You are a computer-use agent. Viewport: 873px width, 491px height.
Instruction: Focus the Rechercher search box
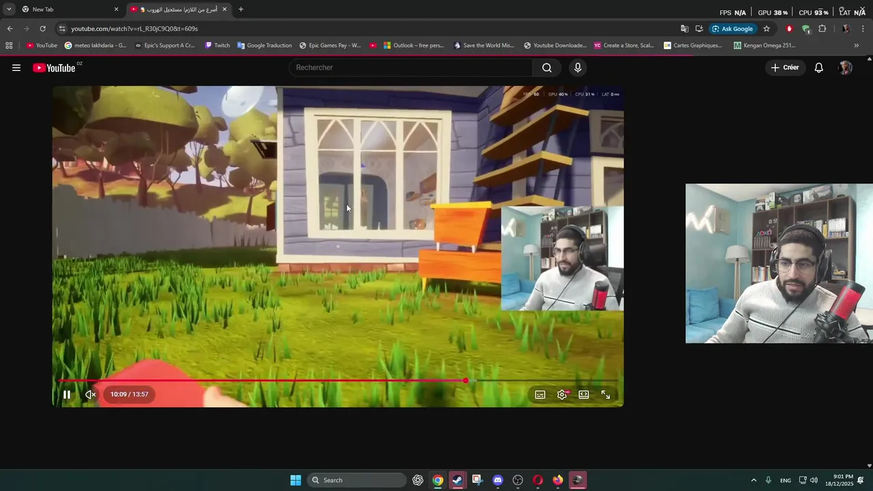411,68
